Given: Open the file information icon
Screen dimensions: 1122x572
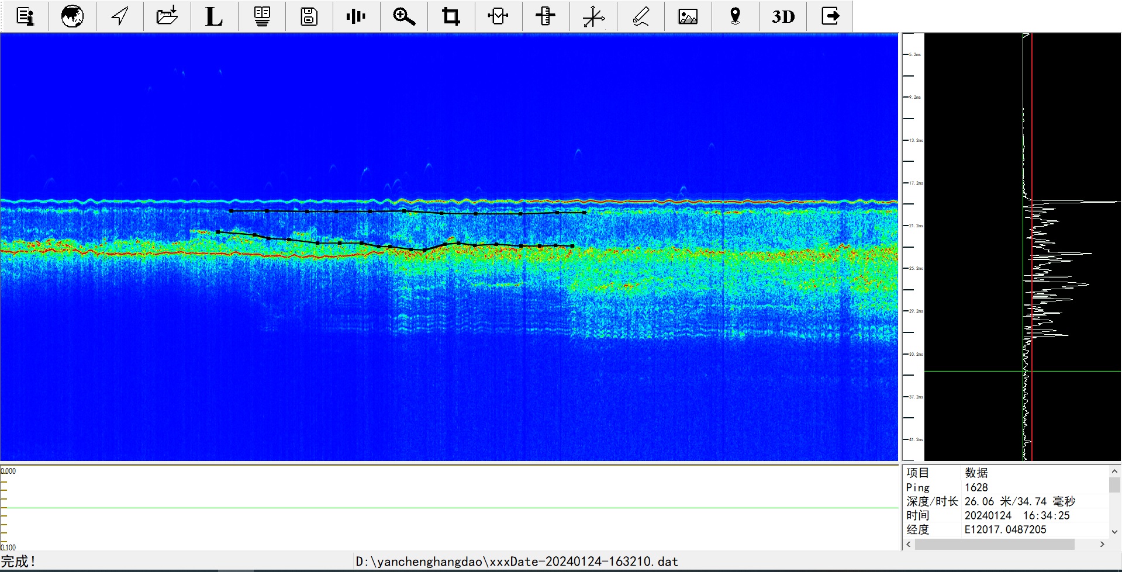Looking at the screenshot, I should coord(25,16).
